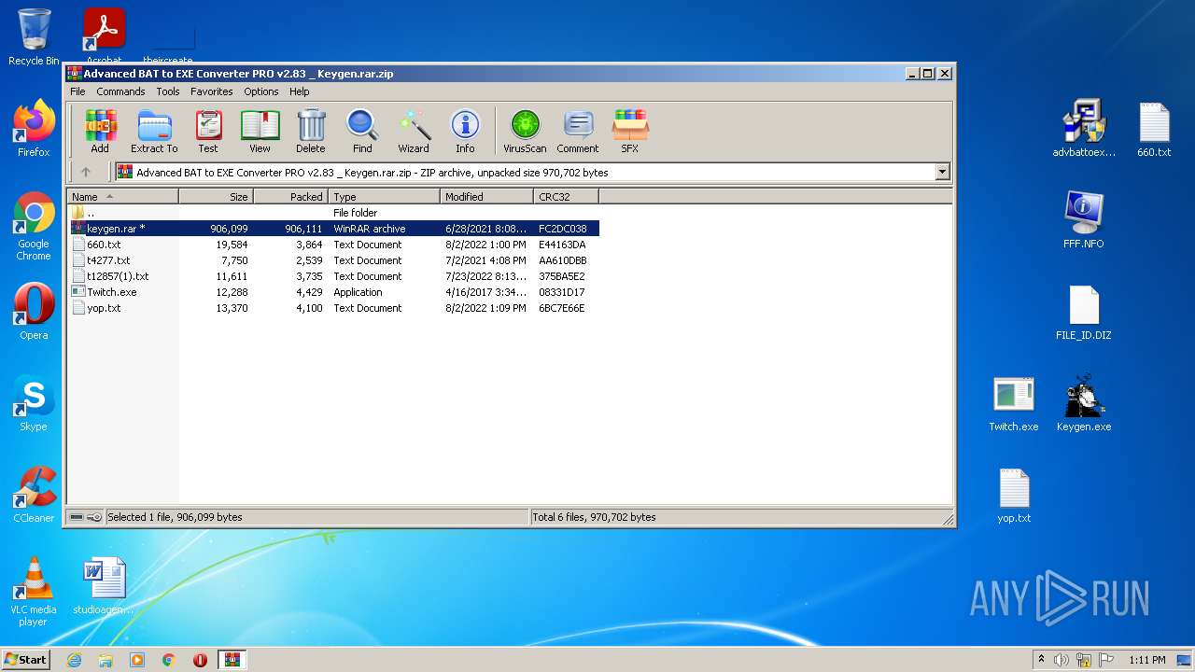The image size is (1195, 672).
Task: Select the parent folder '..' entry
Action: pyautogui.click(x=333, y=213)
